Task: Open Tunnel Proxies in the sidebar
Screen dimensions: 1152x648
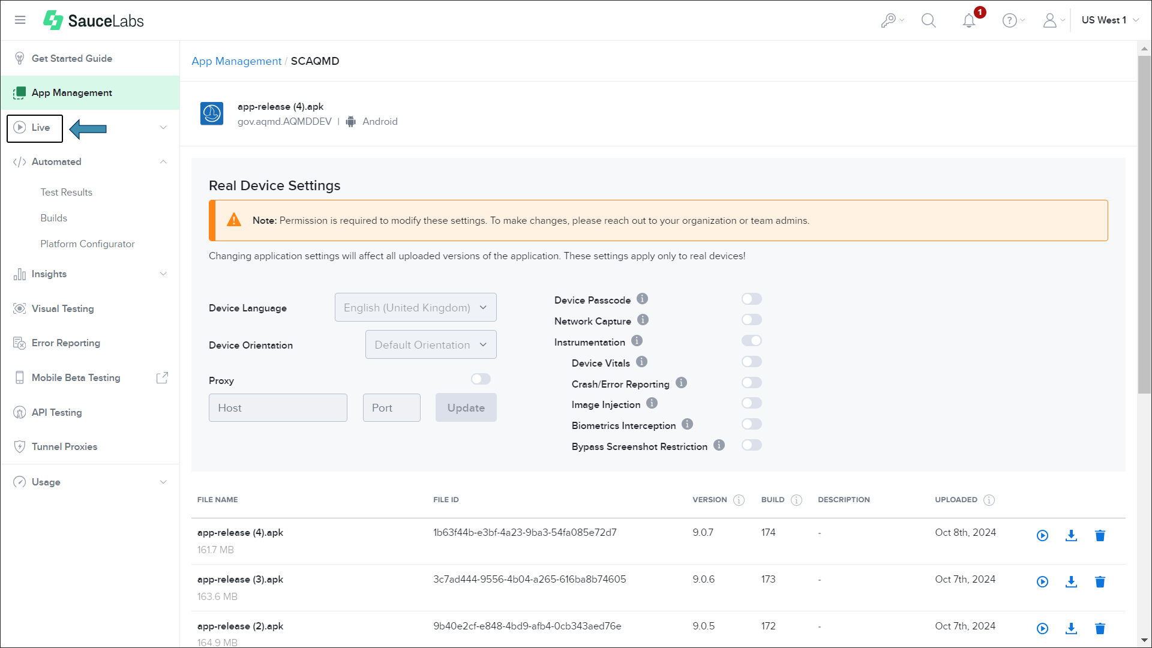Action: click(64, 447)
